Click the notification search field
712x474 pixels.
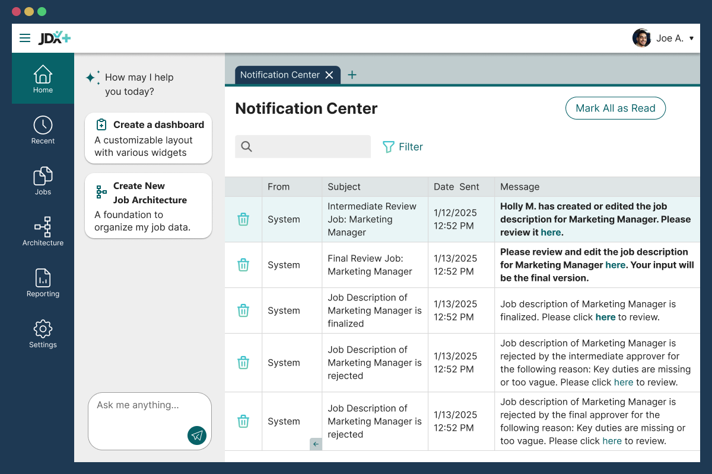coord(303,146)
